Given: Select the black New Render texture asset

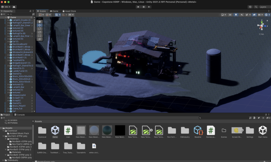Looking at the screenshot, I should pyautogui.click(x=120, y=132).
